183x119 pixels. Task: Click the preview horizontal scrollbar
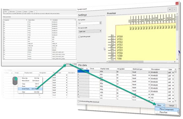[126, 61]
